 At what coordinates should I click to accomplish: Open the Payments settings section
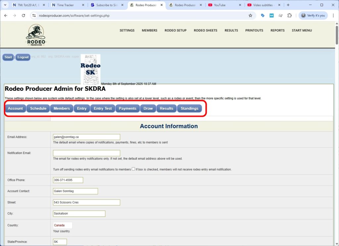pyautogui.click(x=127, y=108)
